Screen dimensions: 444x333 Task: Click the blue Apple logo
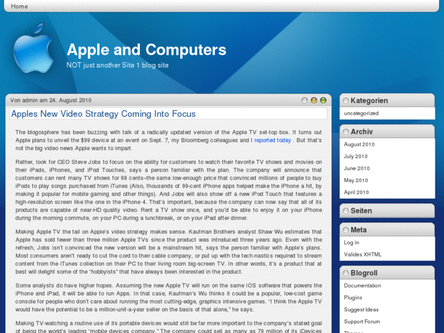34,48
